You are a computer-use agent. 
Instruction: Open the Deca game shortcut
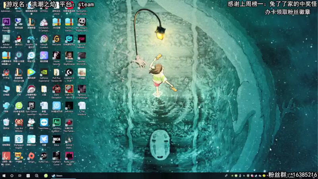pyautogui.click(x=56, y=141)
